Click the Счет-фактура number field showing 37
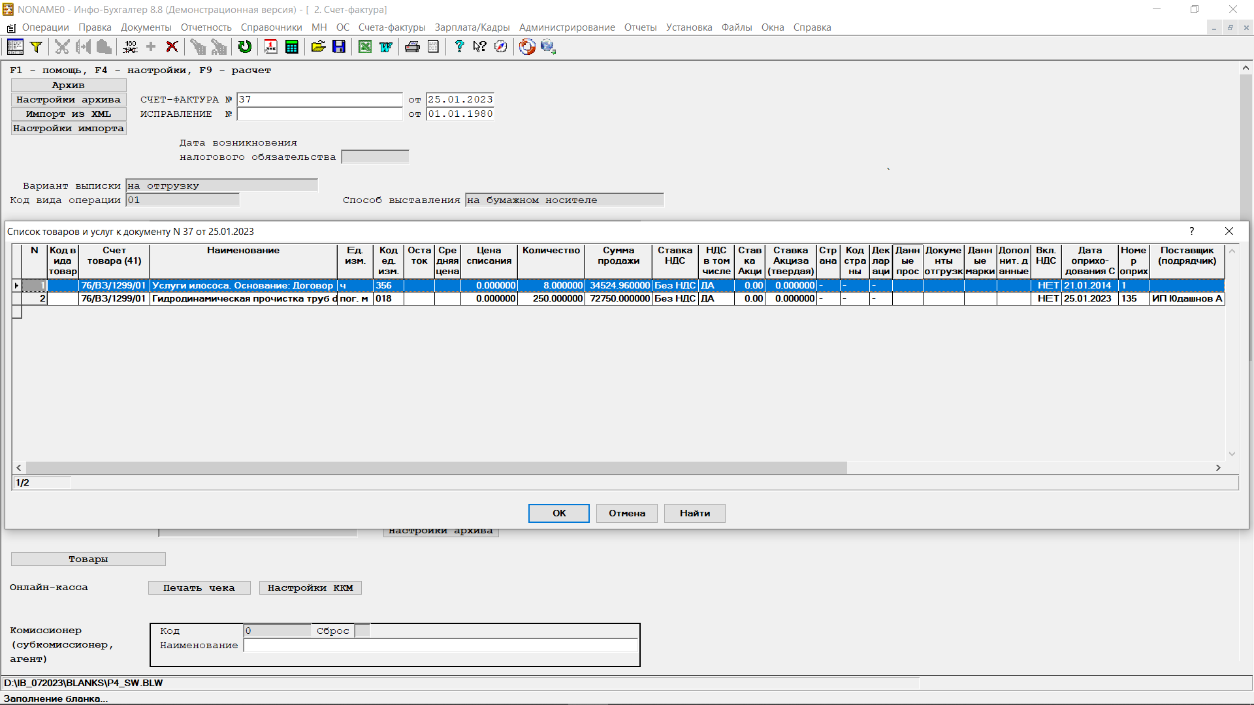 (x=319, y=99)
